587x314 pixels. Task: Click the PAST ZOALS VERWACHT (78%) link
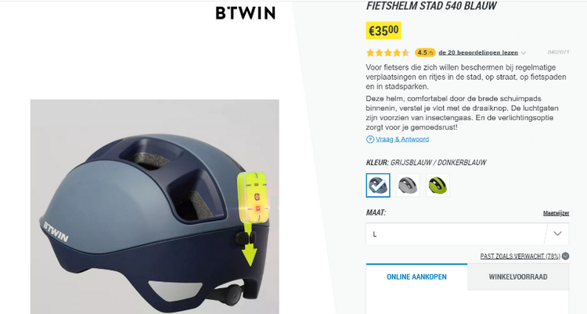coord(520,256)
